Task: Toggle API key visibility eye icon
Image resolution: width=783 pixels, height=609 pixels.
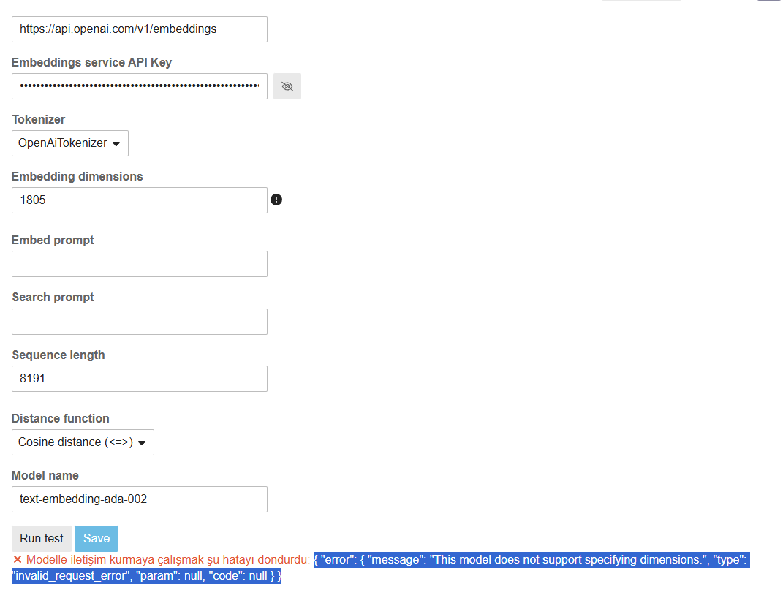Action: [x=287, y=86]
